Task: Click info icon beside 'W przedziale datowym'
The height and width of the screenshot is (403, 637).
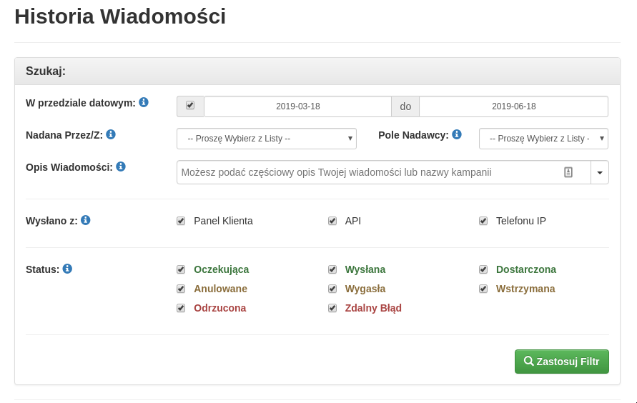Action: coord(144,102)
